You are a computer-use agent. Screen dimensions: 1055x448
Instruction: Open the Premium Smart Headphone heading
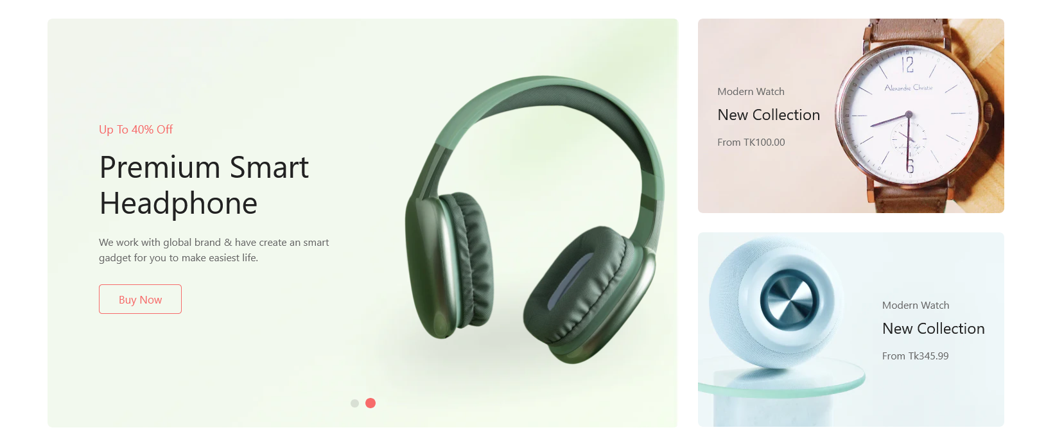(204, 185)
